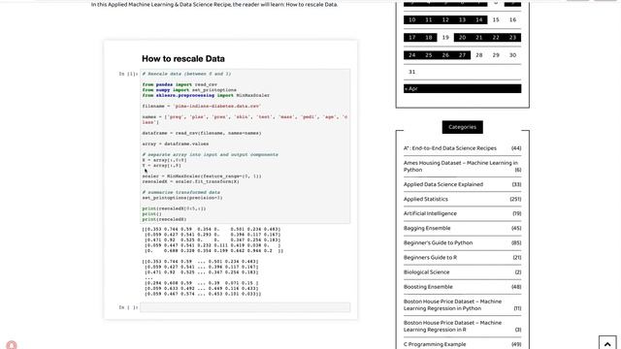Open posts from calendar day 20
Image resolution: width=621 pixels, height=349 pixels.
[462, 38]
